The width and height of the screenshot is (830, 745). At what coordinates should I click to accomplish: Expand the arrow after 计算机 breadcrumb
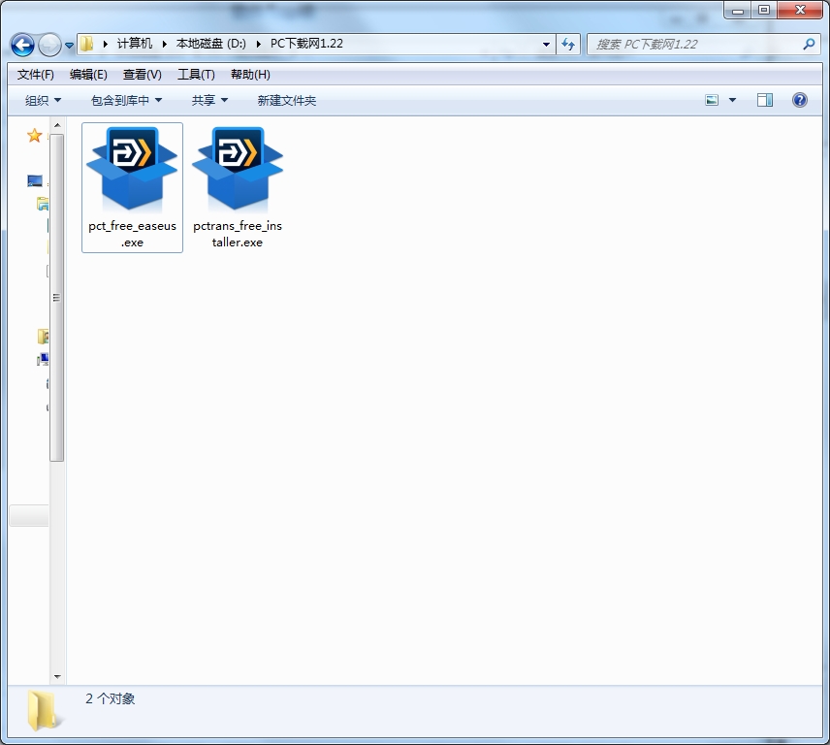click(165, 44)
